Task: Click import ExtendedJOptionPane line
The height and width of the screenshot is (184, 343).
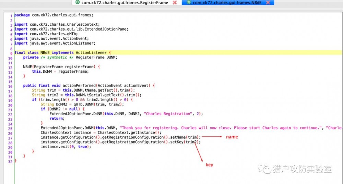Action: pos(71,29)
